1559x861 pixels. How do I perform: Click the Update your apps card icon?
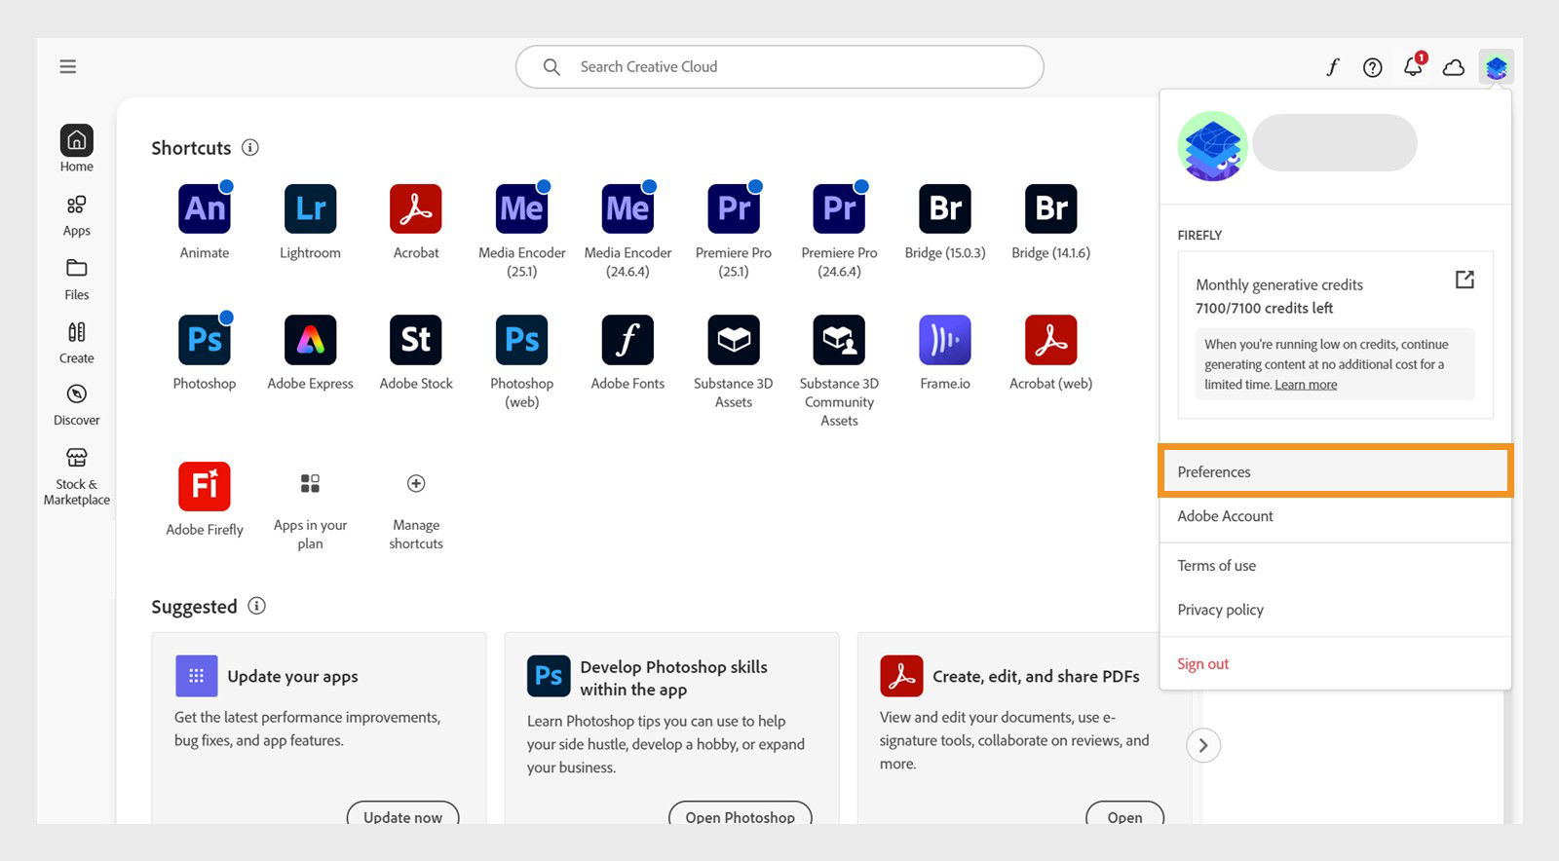pos(196,676)
